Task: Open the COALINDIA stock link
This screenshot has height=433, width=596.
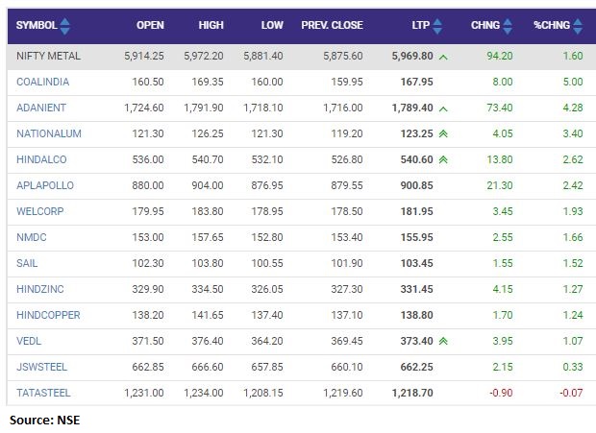Action: 42,82
